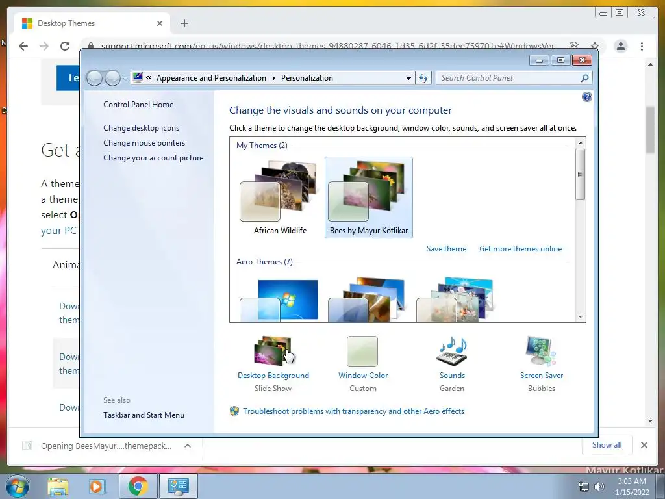Image resolution: width=665 pixels, height=499 pixels.
Task: Select the Desktop Themes Chrome tab
Action: tap(91, 23)
